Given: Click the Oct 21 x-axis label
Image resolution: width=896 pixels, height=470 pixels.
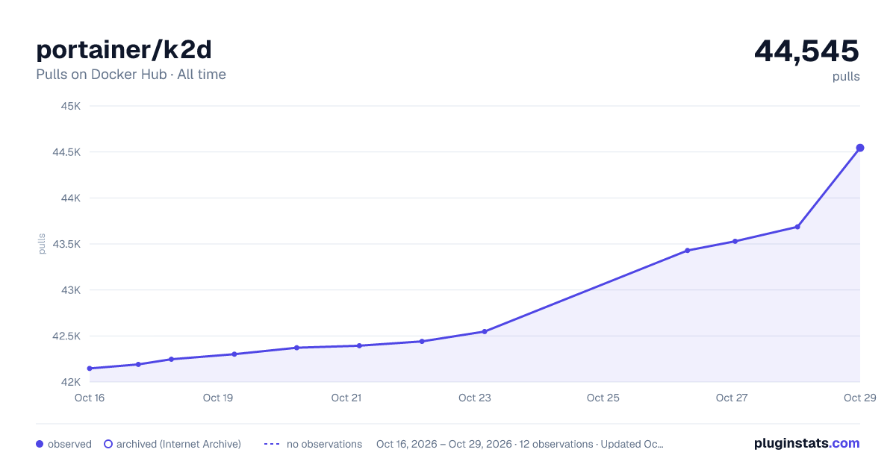Looking at the screenshot, I should 346,398.
